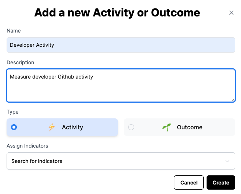This screenshot has width=241, height=194.
Task: Select the Outcome radio button
Action: [x=131, y=127]
